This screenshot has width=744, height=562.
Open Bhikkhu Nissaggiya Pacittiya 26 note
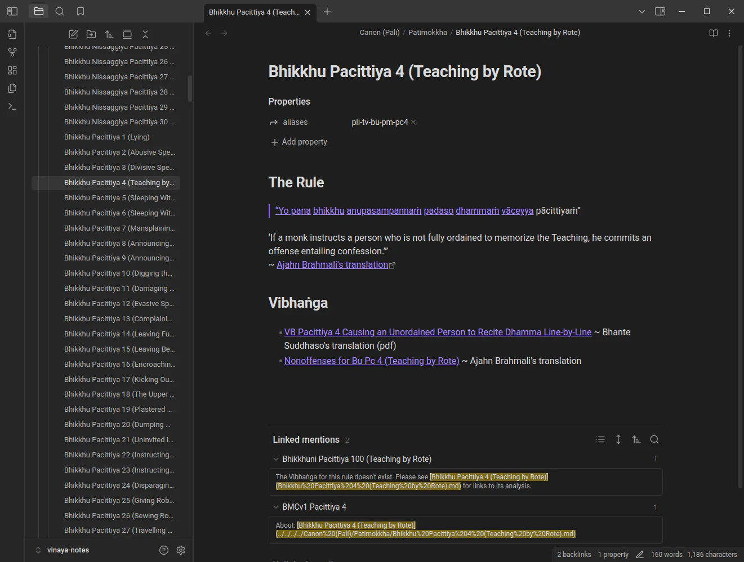[106, 62]
